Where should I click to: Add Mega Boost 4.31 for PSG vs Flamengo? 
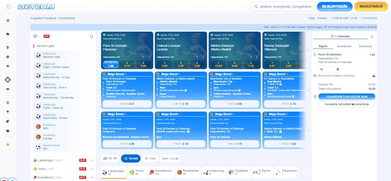tap(127, 104)
